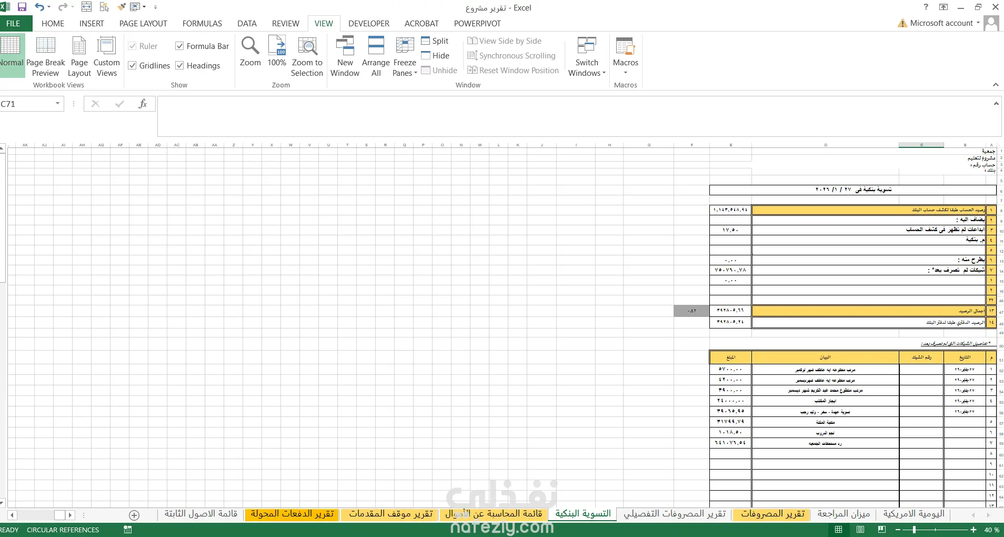Switch to Normal workbook view in ribbon
Viewport: 1004px width, 537px height.
click(x=12, y=55)
